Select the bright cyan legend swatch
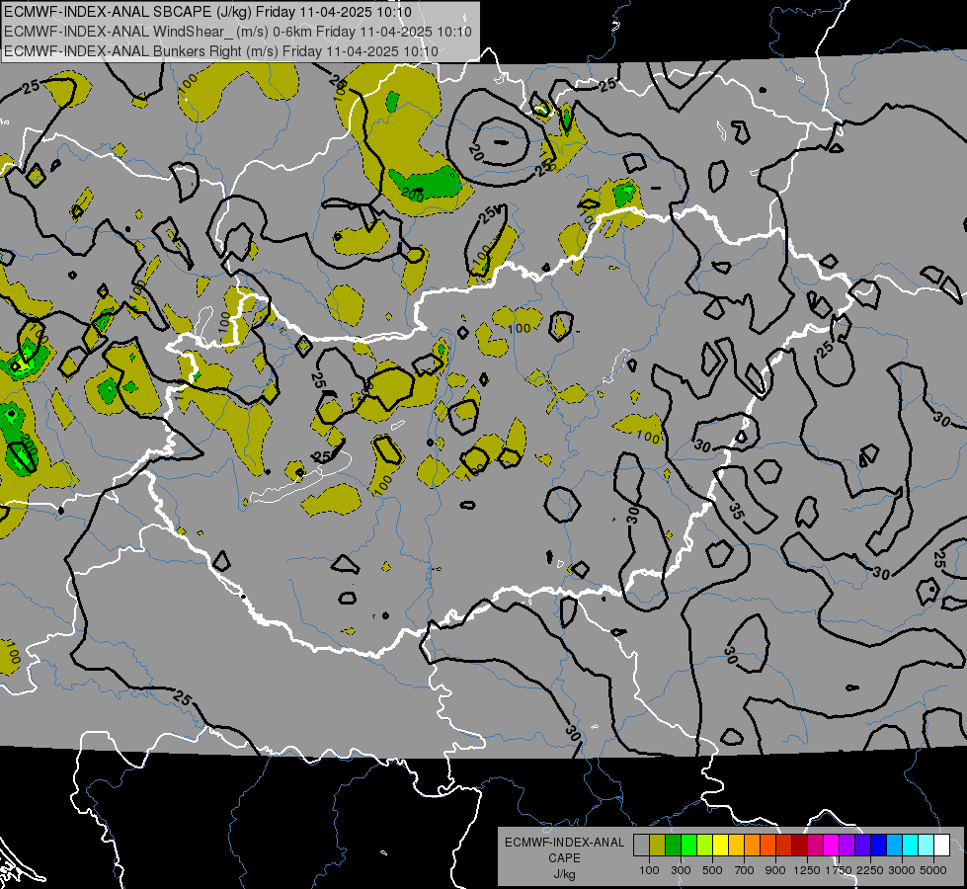Screen dimensions: 967x889 pos(911,845)
